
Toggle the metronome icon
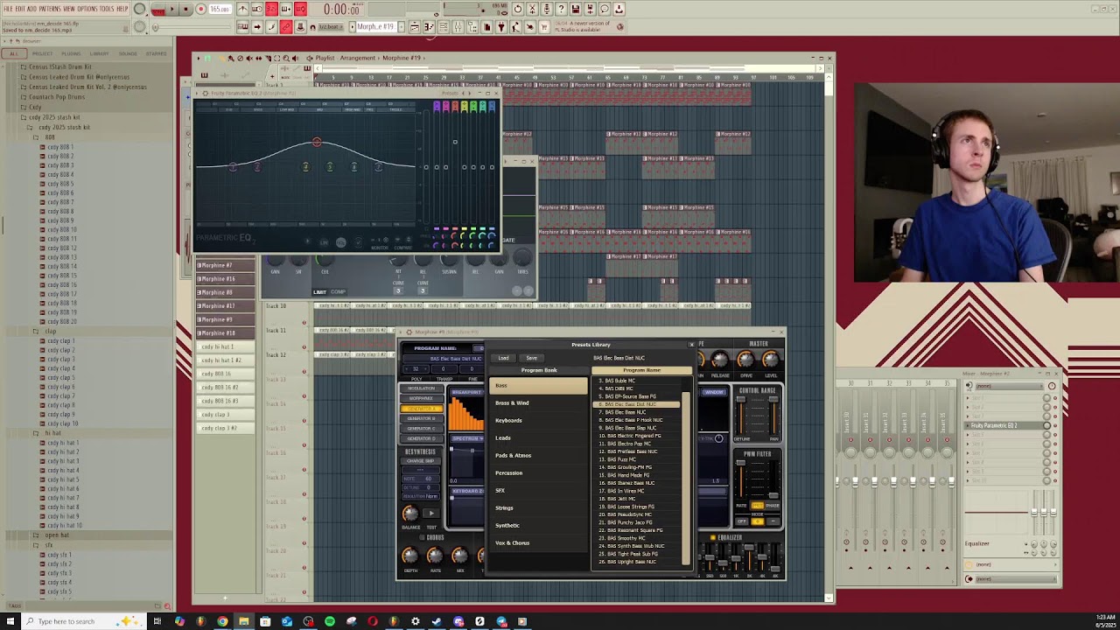pos(242,10)
